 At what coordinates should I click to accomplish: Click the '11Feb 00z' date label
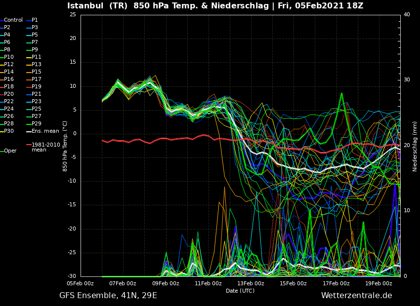click(x=208, y=283)
